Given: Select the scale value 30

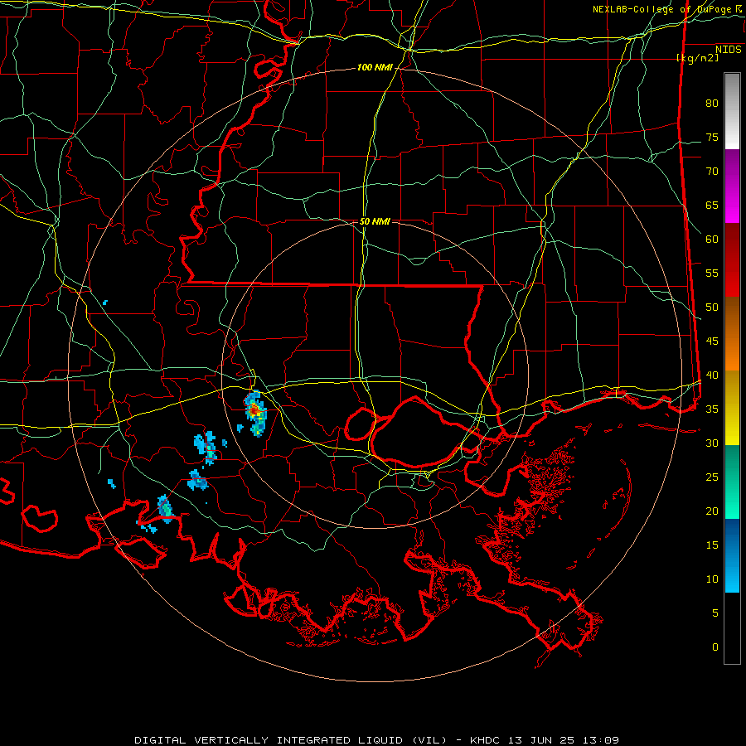Looking at the screenshot, I should pyautogui.click(x=712, y=443).
